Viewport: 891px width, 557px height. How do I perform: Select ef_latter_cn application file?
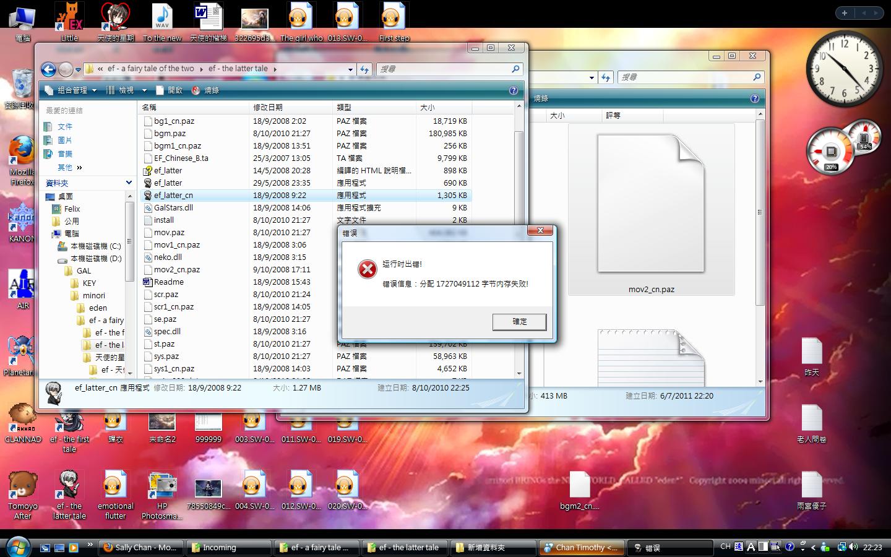[173, 196]
